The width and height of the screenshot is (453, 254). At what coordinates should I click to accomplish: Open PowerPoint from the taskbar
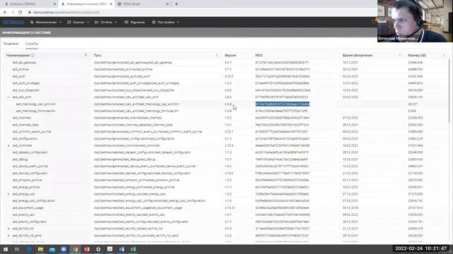tap(86, 249)
